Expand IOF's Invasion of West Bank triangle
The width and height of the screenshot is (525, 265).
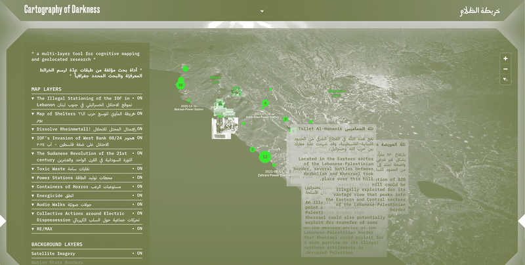click(33, 138)
